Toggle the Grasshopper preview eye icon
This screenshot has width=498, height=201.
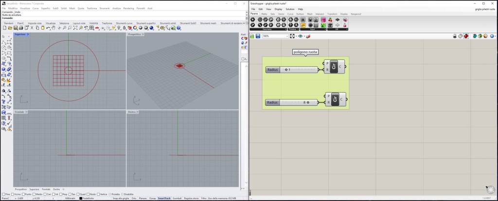[301, 36]
